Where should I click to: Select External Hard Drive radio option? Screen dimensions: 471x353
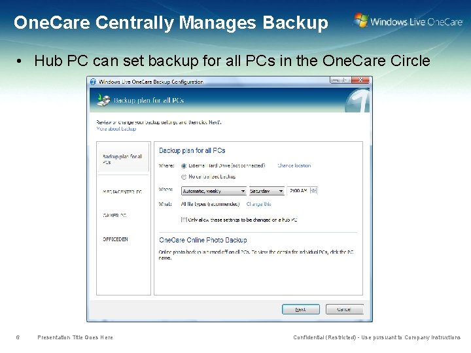pyautogui.click(x=184, y=165)
